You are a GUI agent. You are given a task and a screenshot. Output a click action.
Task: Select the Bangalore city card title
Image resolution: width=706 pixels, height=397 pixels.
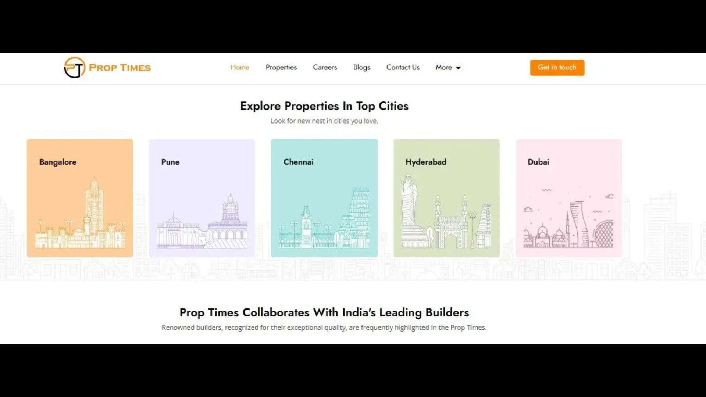pos(58,162)
